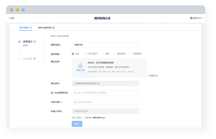Click the blue 提交 button
The image size is (216, 139).
click(77, 124)
